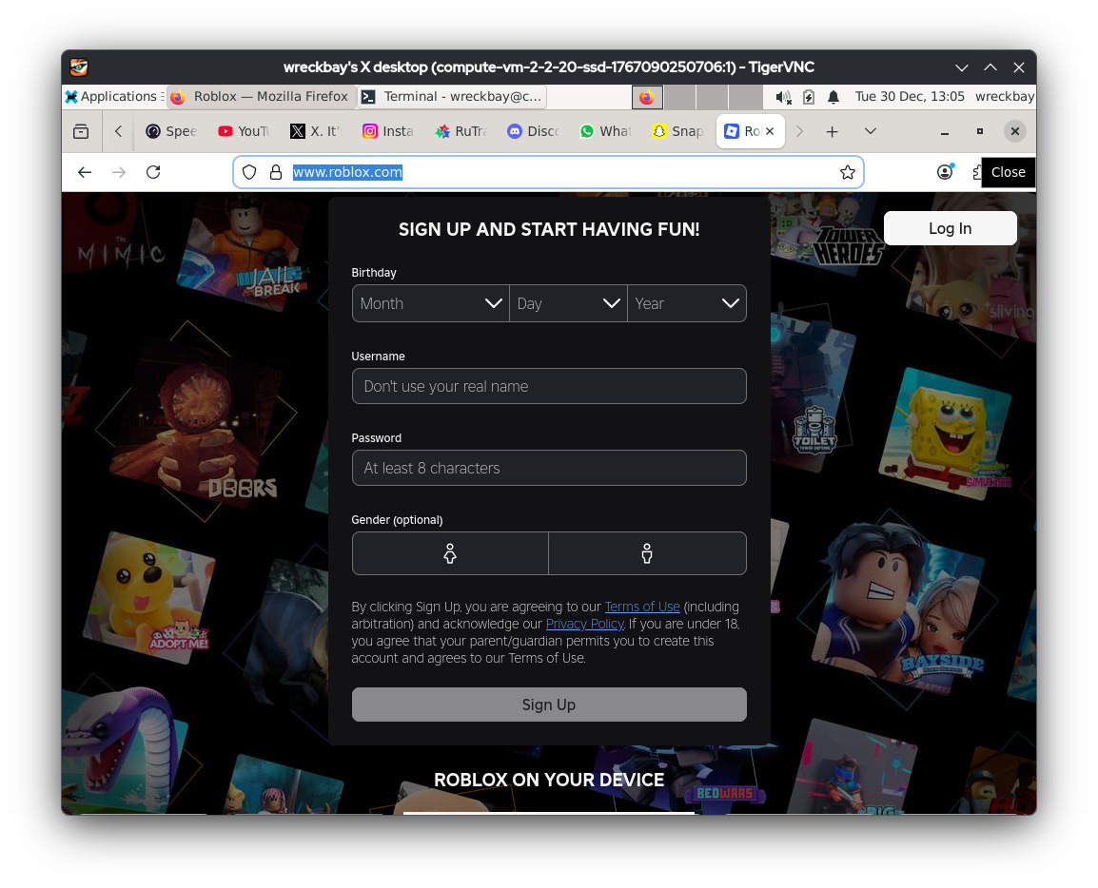Click the Username input field

(549, 386)
